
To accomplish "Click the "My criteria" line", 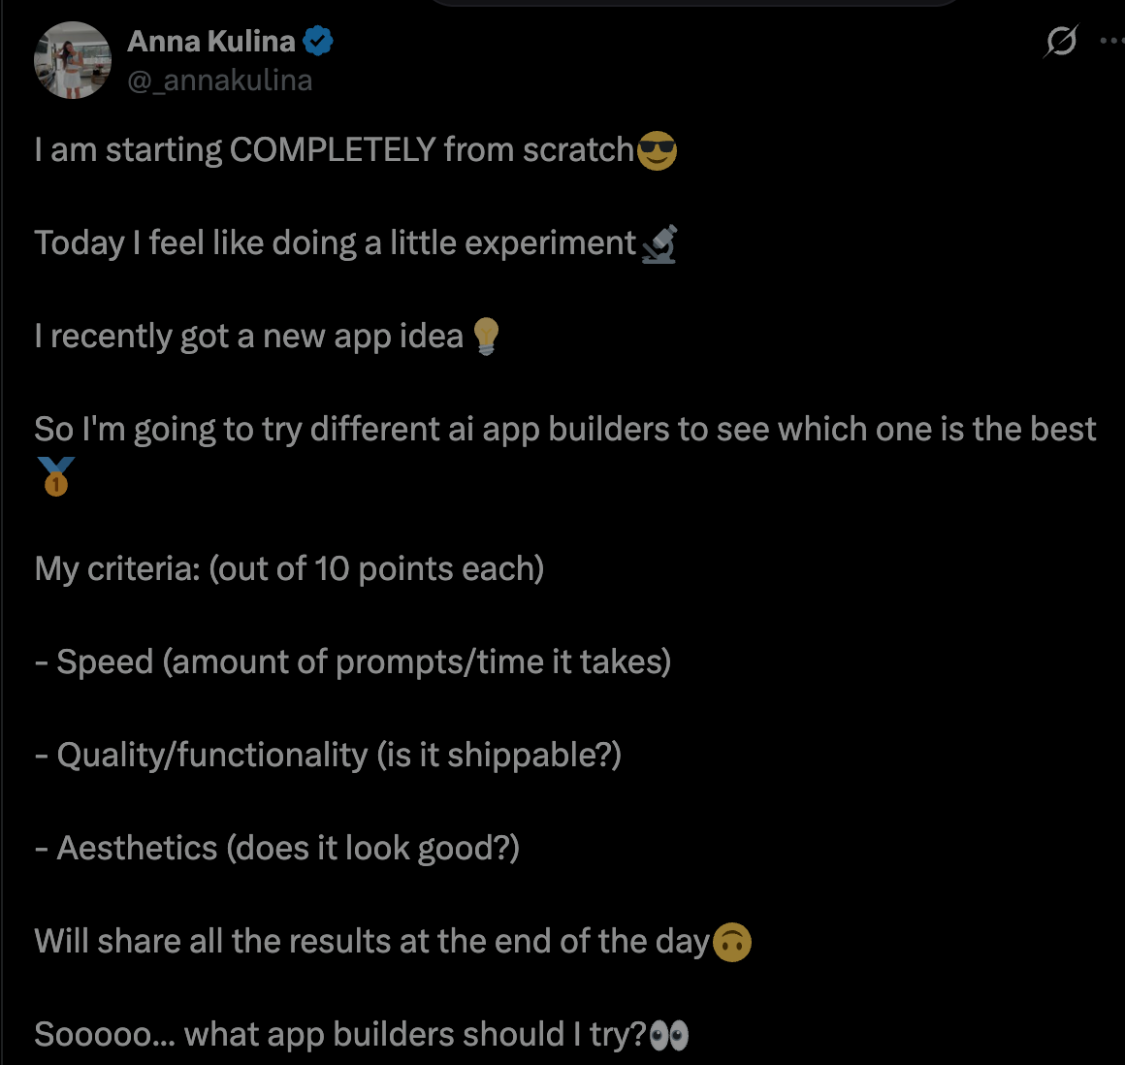I will (289, 569).
